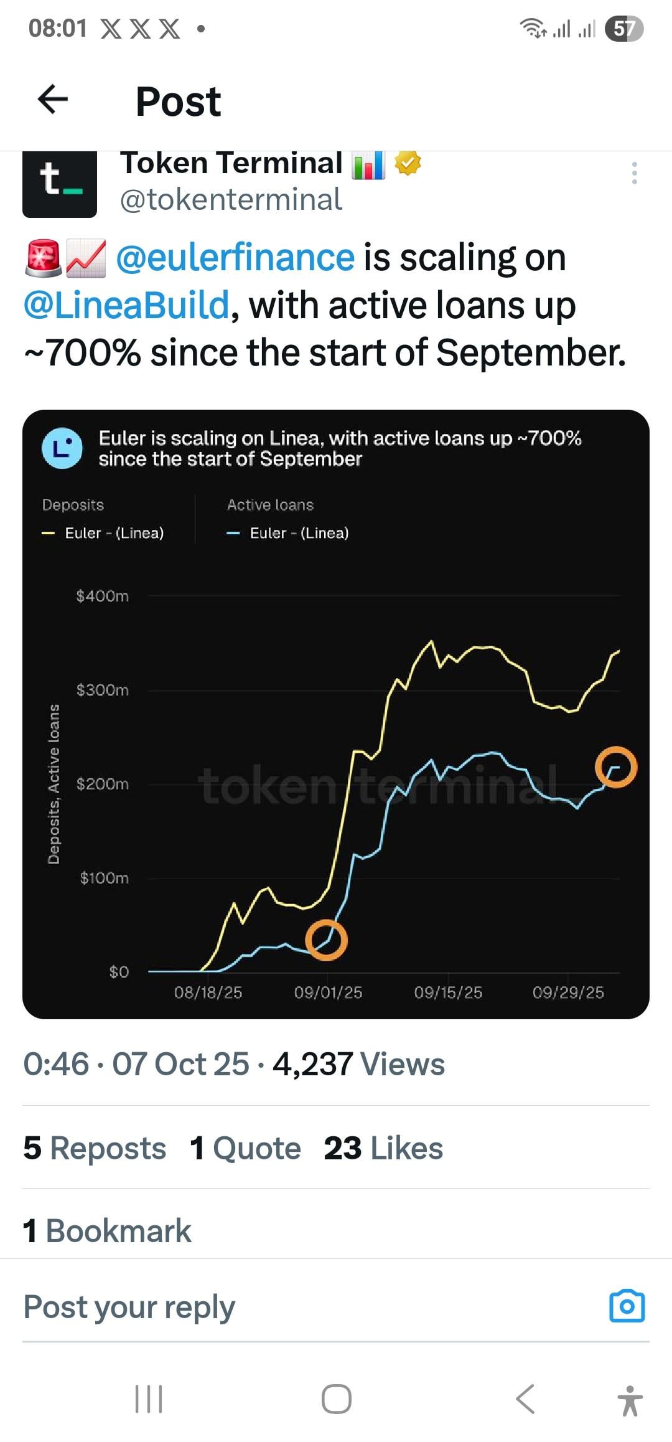
Task: Open the @LineaBuild mention link
Action: click(x=126, y=306)
